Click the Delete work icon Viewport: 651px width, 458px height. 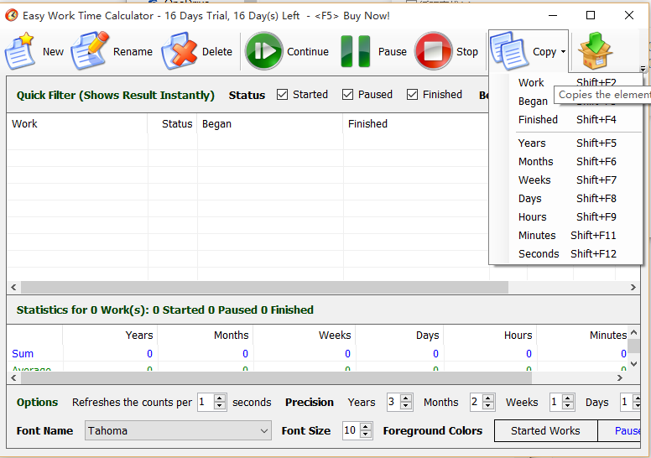[x=179, y=51]
